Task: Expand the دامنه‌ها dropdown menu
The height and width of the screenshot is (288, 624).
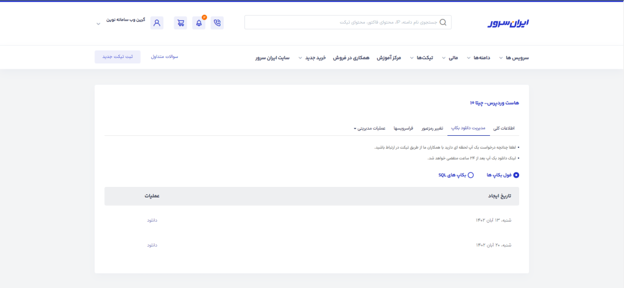Action: [479, 57]
